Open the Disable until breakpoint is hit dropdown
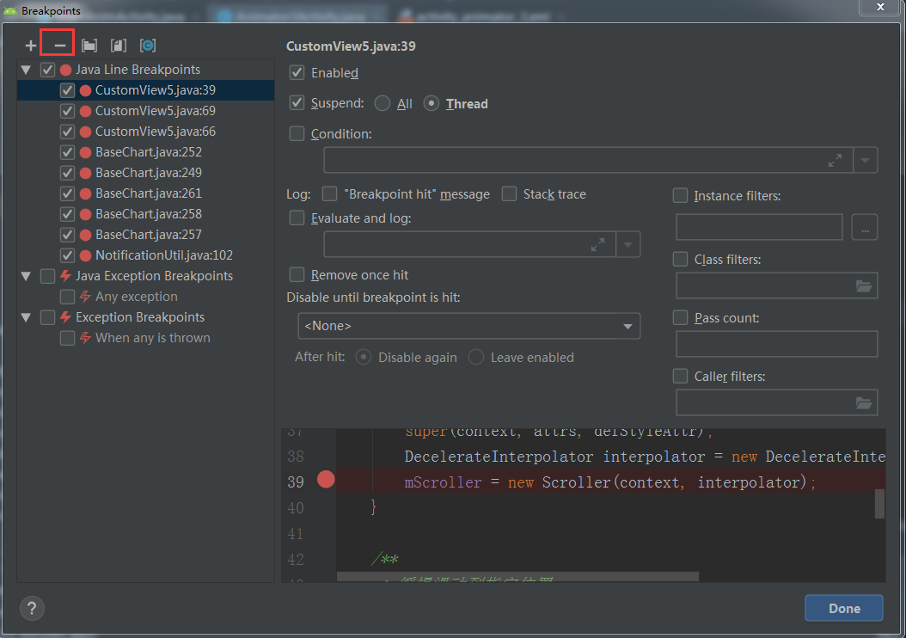Screen dimensions: 906x638 click(x=468, y=326)
